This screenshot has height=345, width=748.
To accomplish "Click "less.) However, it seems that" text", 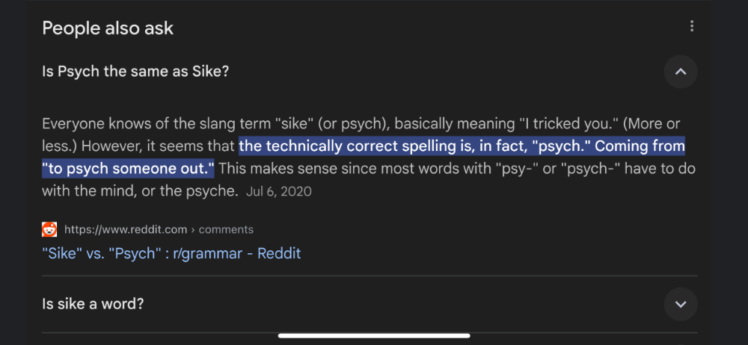I will 139,146.
